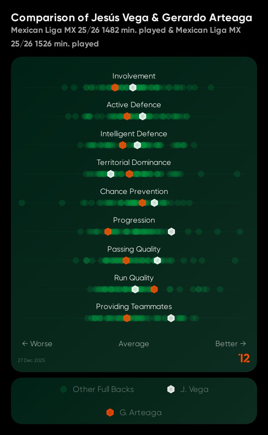
Task: Click white hexagon on Passing Quality row
Action: coord(157,261)
